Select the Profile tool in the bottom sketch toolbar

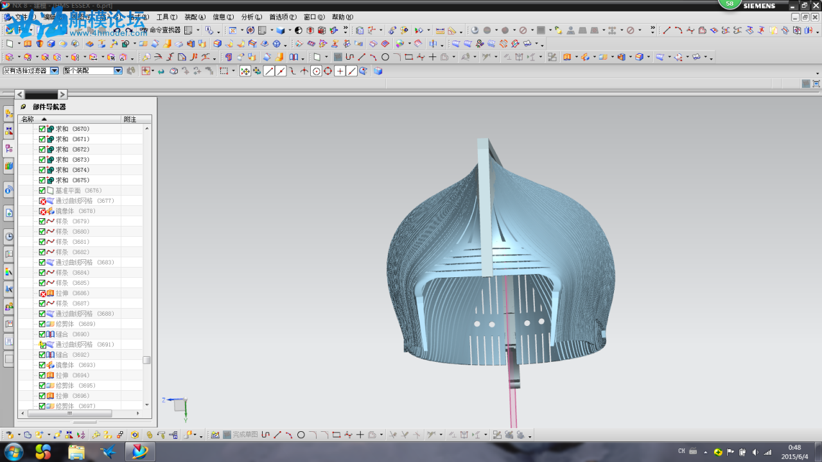[266, 435]
